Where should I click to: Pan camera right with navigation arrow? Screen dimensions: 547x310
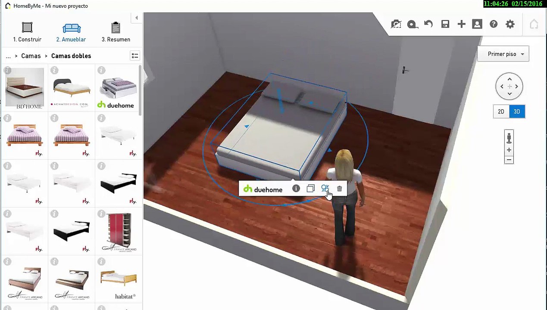pyautogui.click(x=516, y=87)
